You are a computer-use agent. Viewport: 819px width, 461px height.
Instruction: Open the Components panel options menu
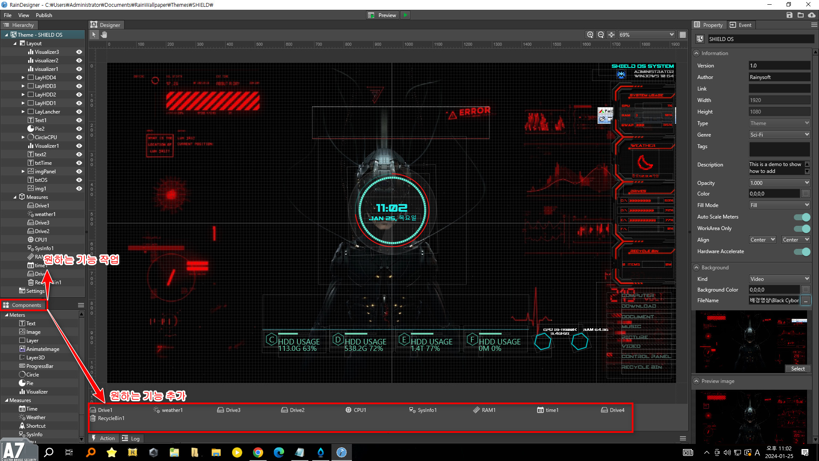pyautogui.click(x=81, y=305)
